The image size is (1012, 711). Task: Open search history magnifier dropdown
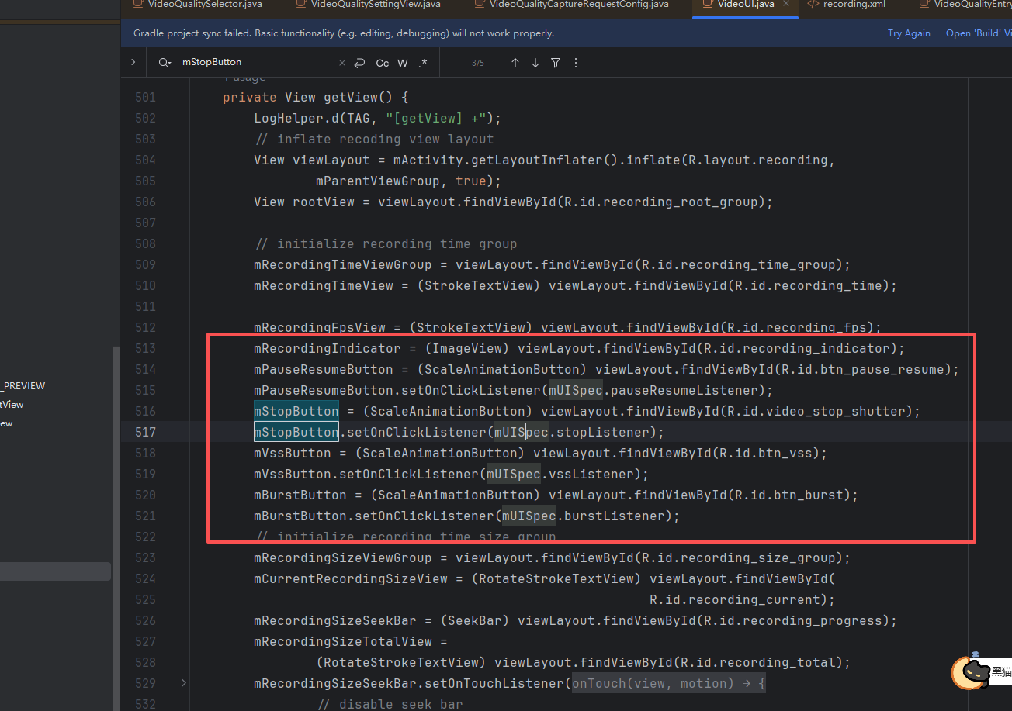pos(165,63)
